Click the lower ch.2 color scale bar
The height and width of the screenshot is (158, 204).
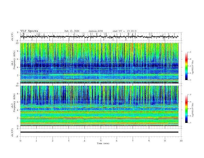coord(186,109)
